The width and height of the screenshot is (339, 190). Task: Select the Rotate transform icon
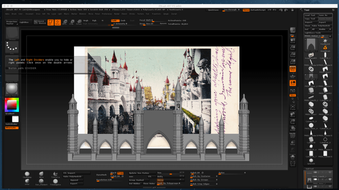click(x=79, y=22)
